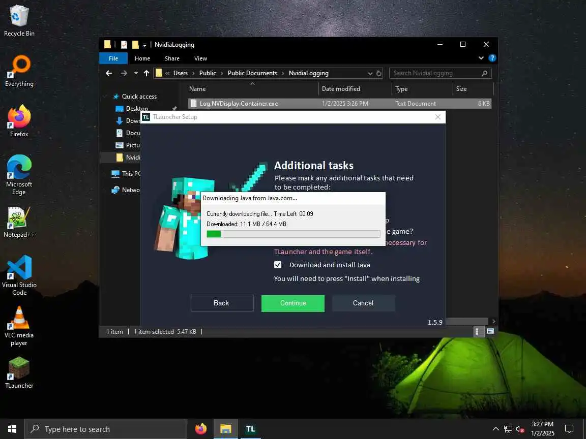Image resolution: width=586 pixels, height=439 pixels.
Task: Launch Firefox from the desktop icon
Action: tap(19, 121)
